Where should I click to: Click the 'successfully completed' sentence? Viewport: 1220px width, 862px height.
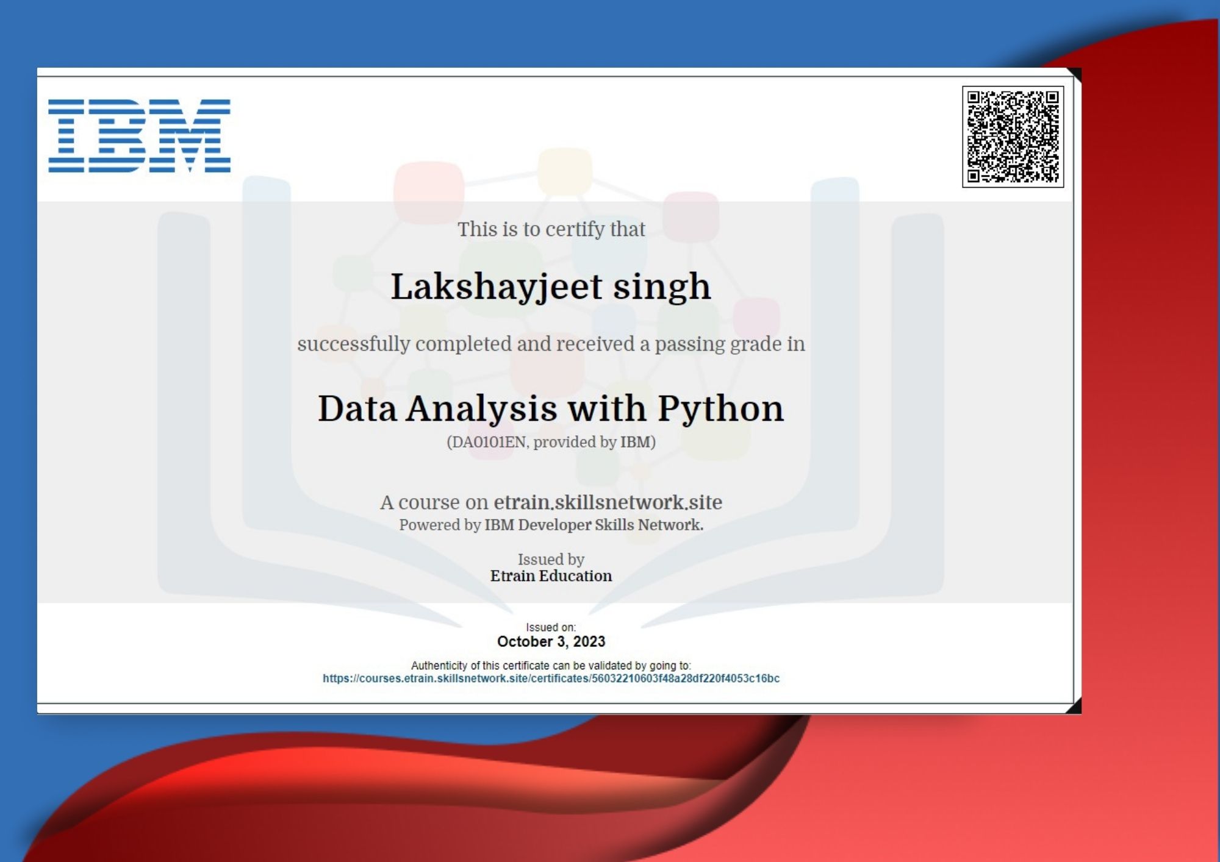click(551, 344)
